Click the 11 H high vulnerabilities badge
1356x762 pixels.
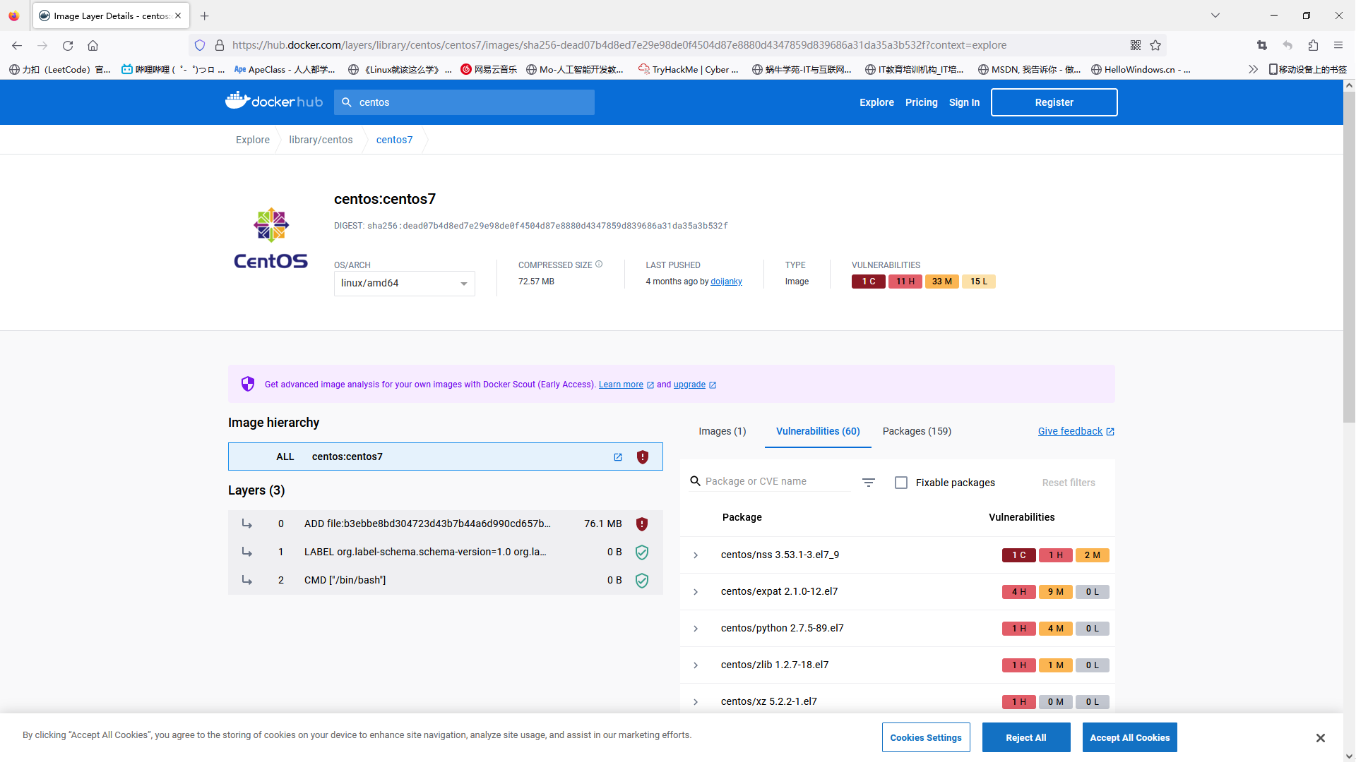(905, 282)
